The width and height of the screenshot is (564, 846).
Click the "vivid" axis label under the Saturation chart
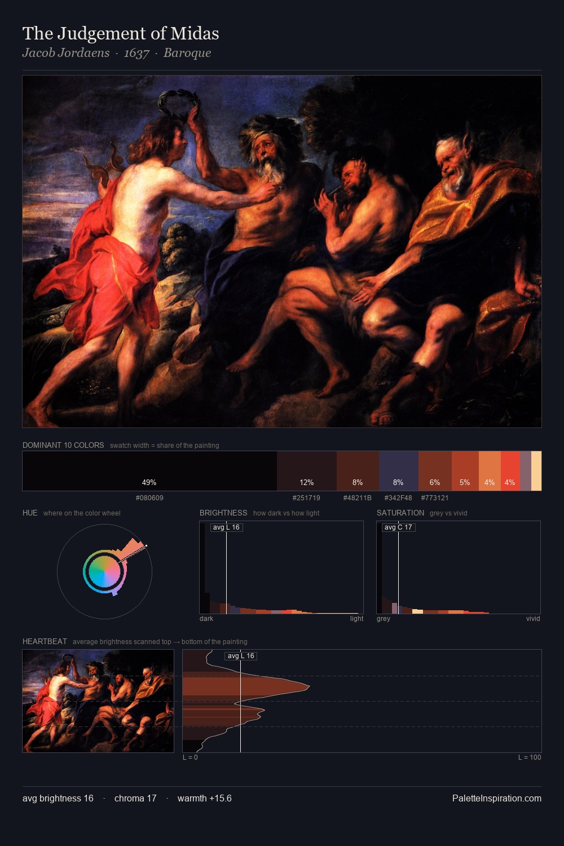[x=533, y=619]
